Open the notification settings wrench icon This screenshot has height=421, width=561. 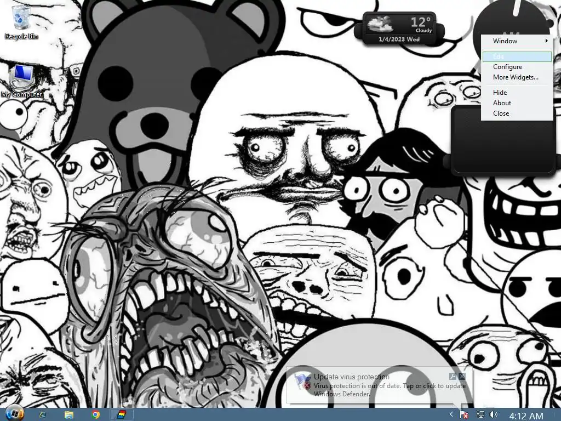tap(453, 376)
